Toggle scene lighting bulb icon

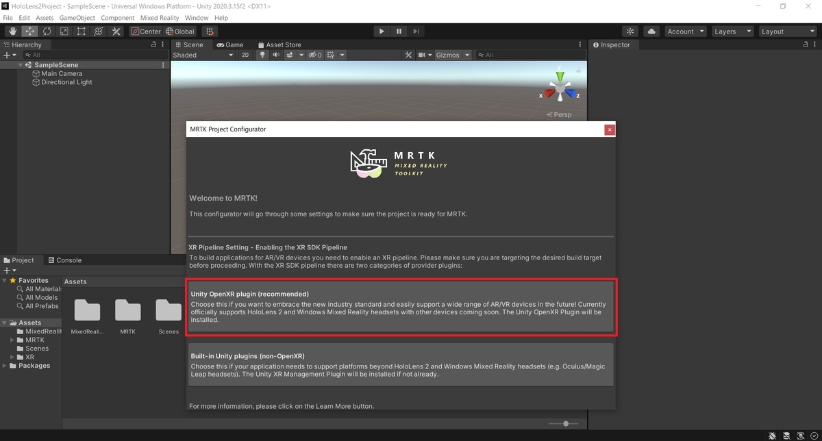point(262,55)
